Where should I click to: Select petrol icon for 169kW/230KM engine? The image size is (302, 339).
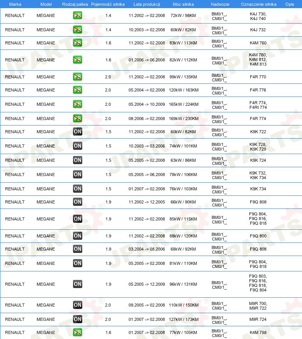coord(77,119)
